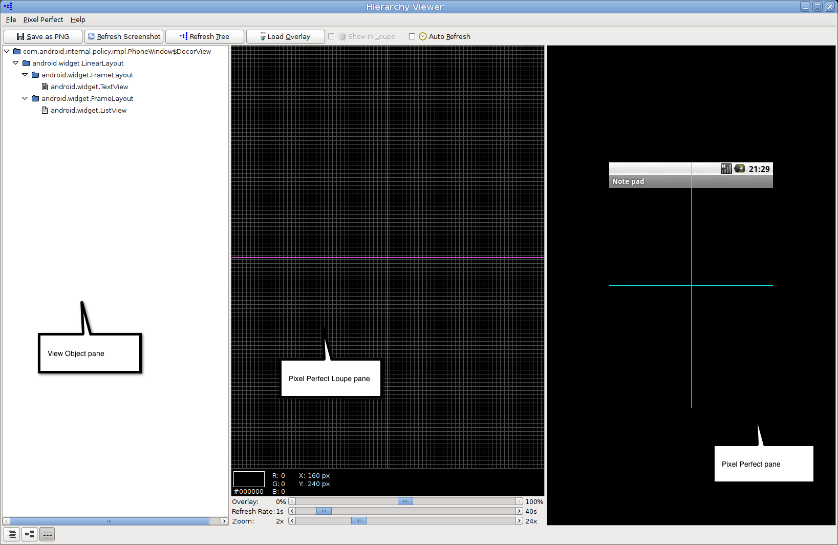838x545 pixels.
Task: Collapse the android.widget.LinearLayout node
Action: click(16, 63)
